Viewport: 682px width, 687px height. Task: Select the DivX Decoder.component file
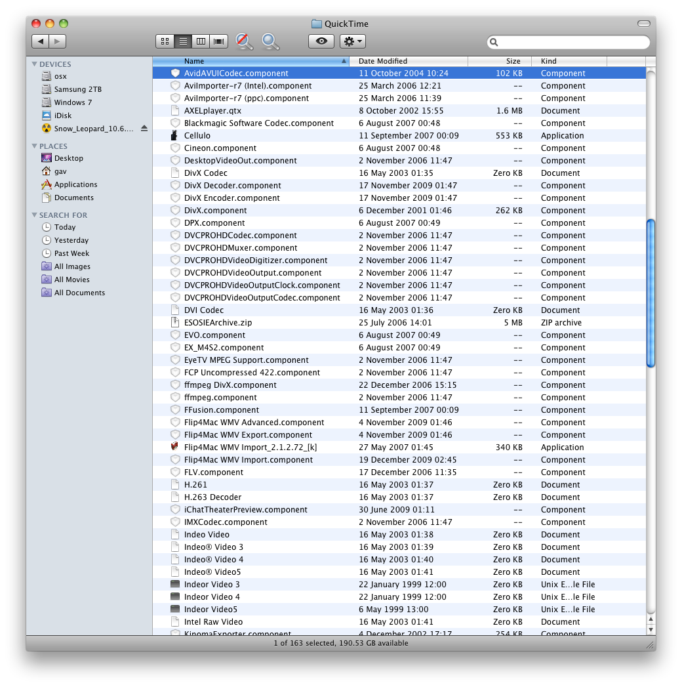coord(232,185)
